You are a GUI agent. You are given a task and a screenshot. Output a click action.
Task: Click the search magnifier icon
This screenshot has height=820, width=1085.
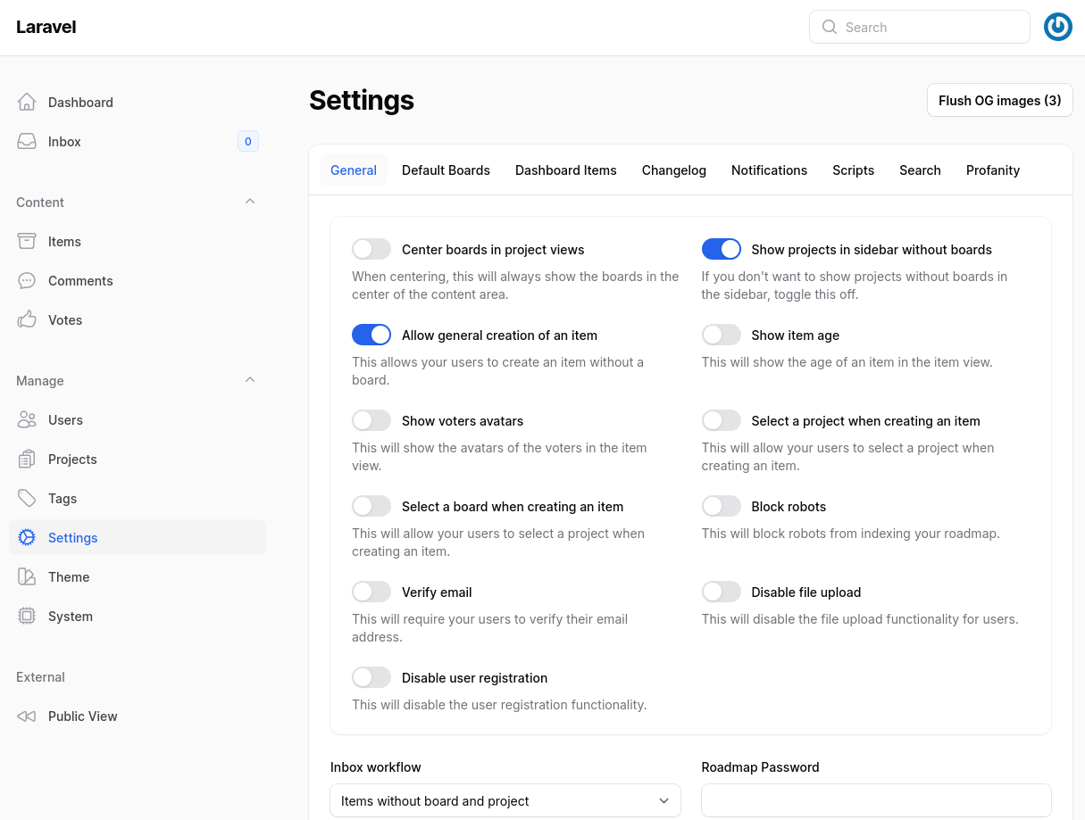830,27
